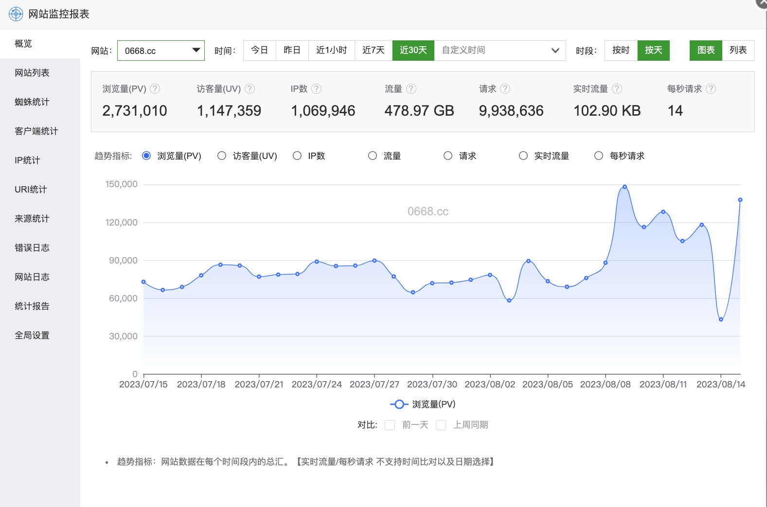Open 蜘蛛统计 in the sidebar

[x=32, y=102]
